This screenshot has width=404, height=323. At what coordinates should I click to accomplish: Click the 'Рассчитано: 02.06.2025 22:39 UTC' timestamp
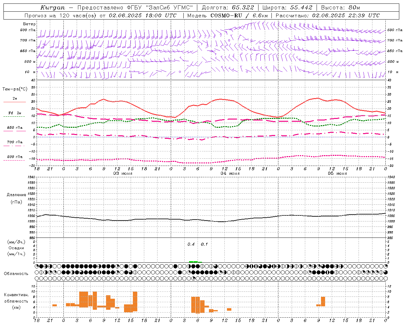click(x=328, y=15)
